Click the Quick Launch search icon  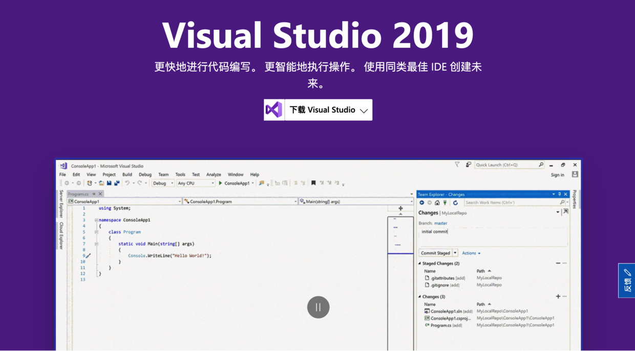click(540, 164)
